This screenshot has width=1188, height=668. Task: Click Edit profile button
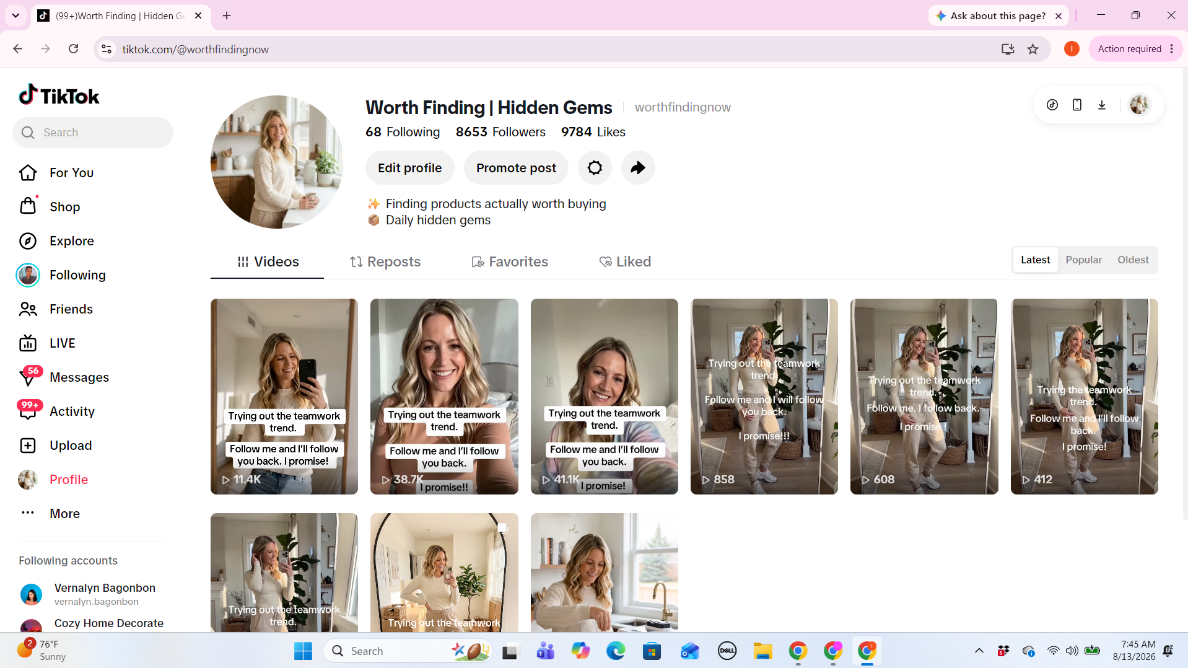(409, 168)
